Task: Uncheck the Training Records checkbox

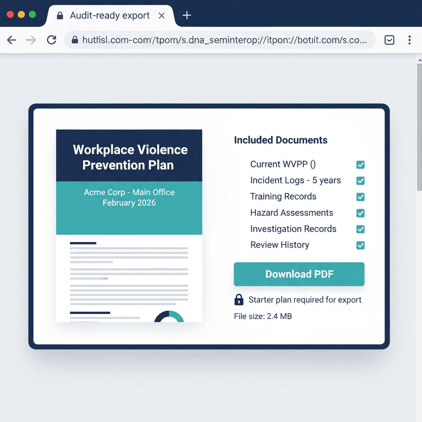Action: tap(360, 197)
